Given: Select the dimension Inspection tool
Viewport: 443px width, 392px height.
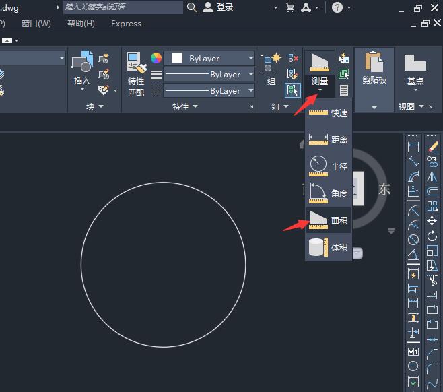Looking at the screenshot, I should pos(413,381).
